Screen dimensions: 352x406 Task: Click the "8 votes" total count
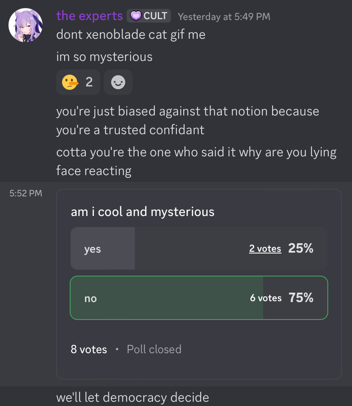point(89,349)
